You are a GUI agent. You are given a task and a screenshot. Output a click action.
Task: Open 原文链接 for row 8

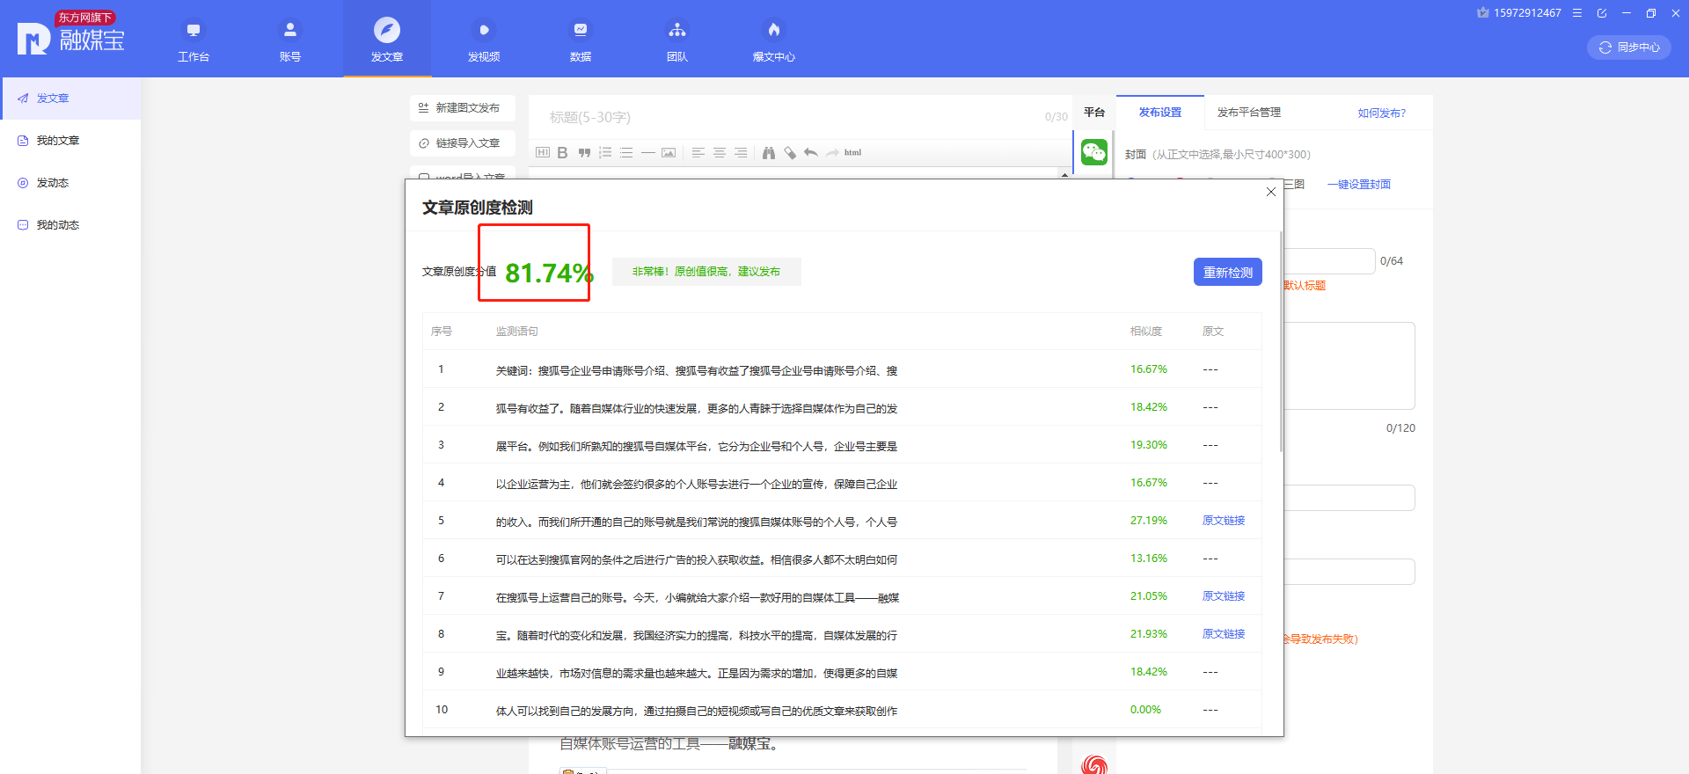click(x=1224, y=634)
